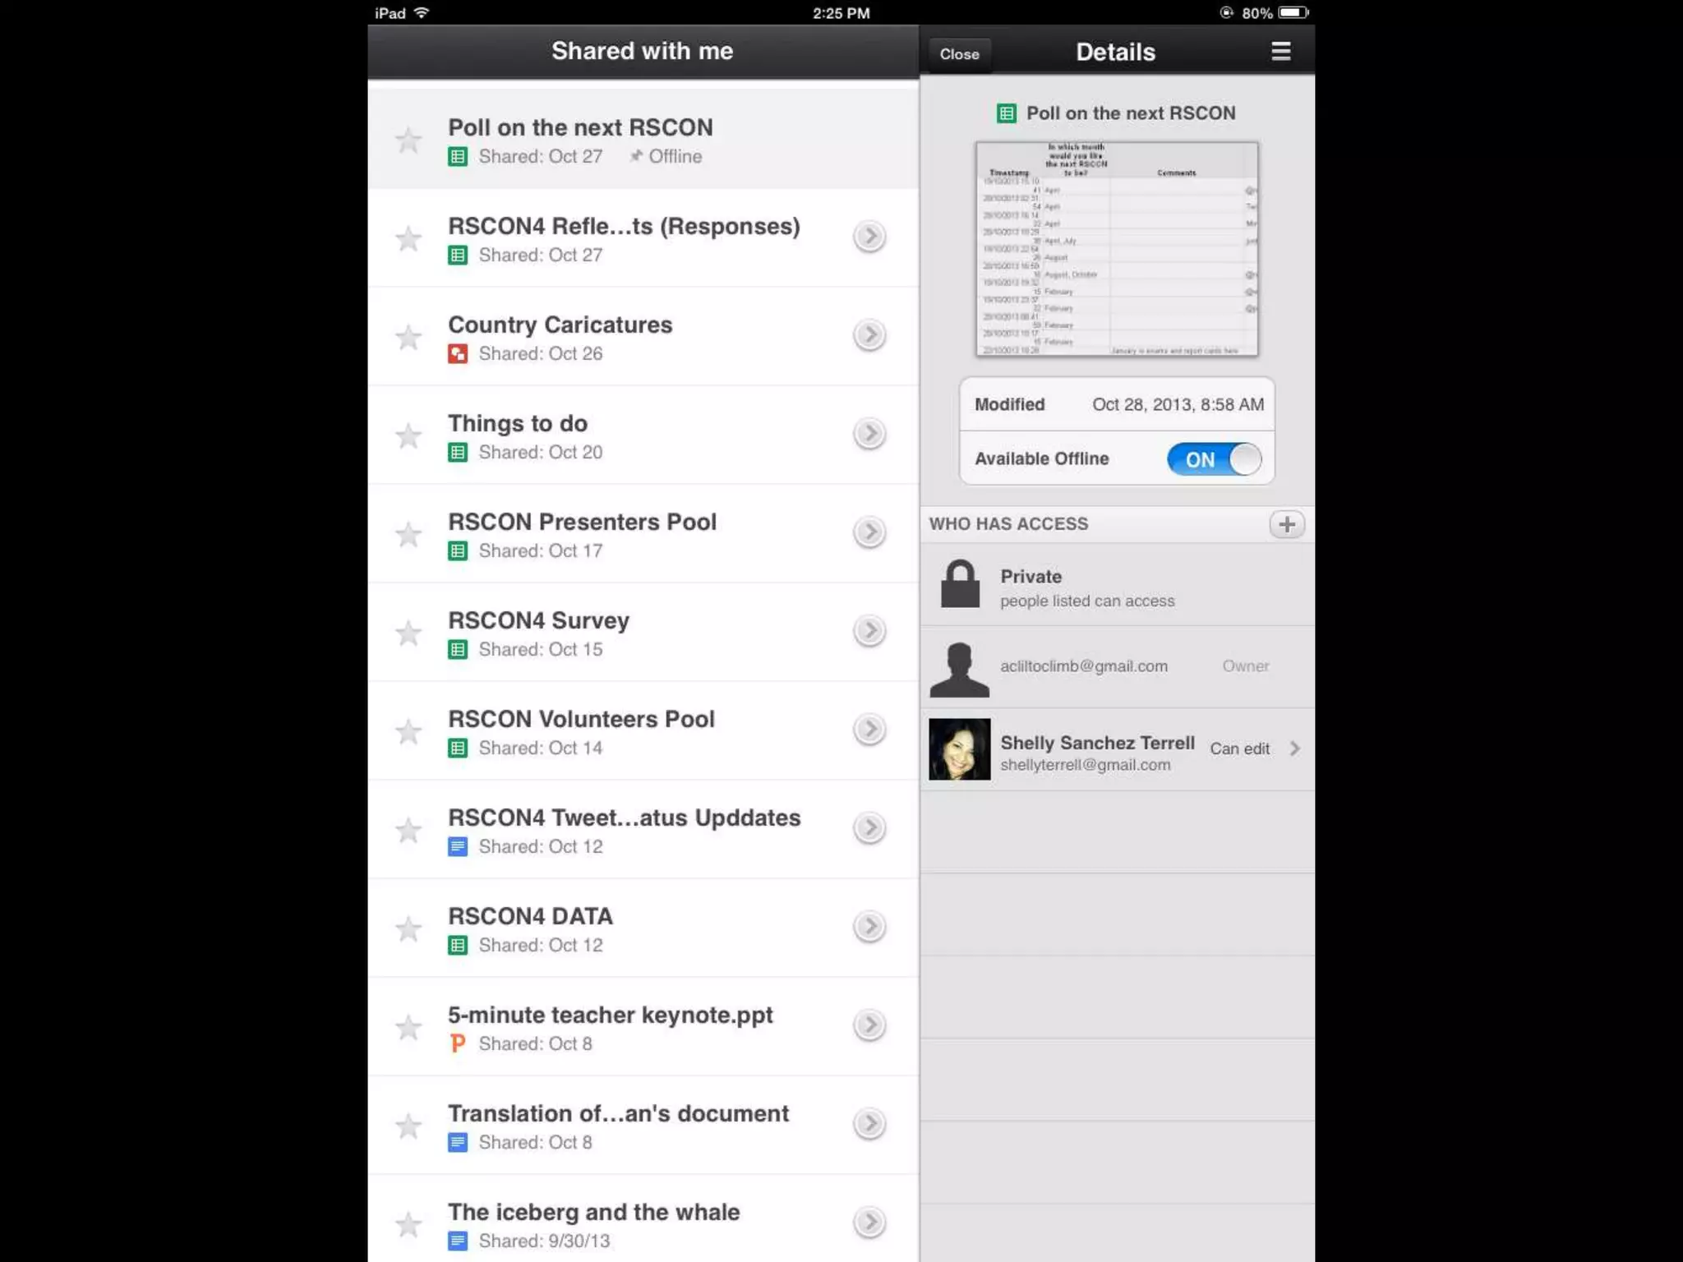Tap Shelly Sanchez Terrell's profile photo
This screenshot has height=1262, width=1683.
959,748
